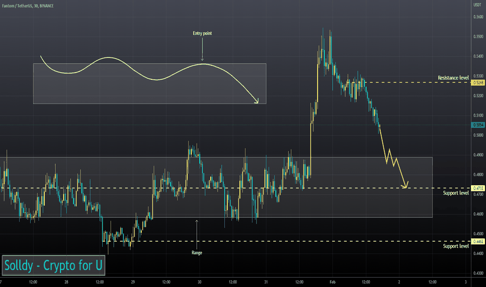Viewport: 486px width, 287px height.
Task: Click the 0.5500 price axis label
Action: pos(478,37)
